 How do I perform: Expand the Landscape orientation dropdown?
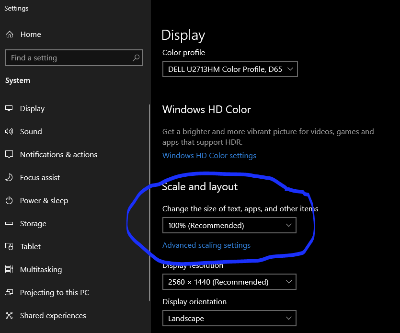229,318
